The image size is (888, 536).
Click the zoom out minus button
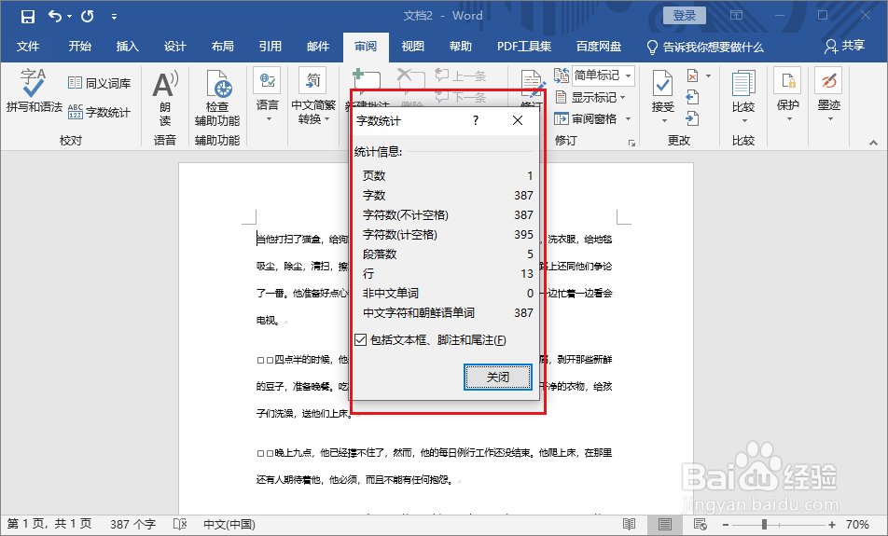click(x=726, y=525)
